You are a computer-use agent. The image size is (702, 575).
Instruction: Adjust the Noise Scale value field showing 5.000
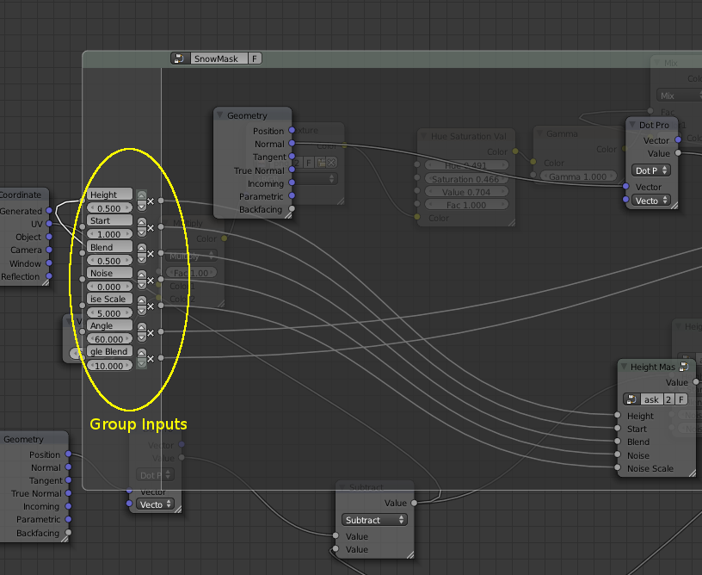[x=109, y=313]
